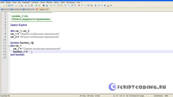Switch to the variable_2.vbs tab

[43, 10]
